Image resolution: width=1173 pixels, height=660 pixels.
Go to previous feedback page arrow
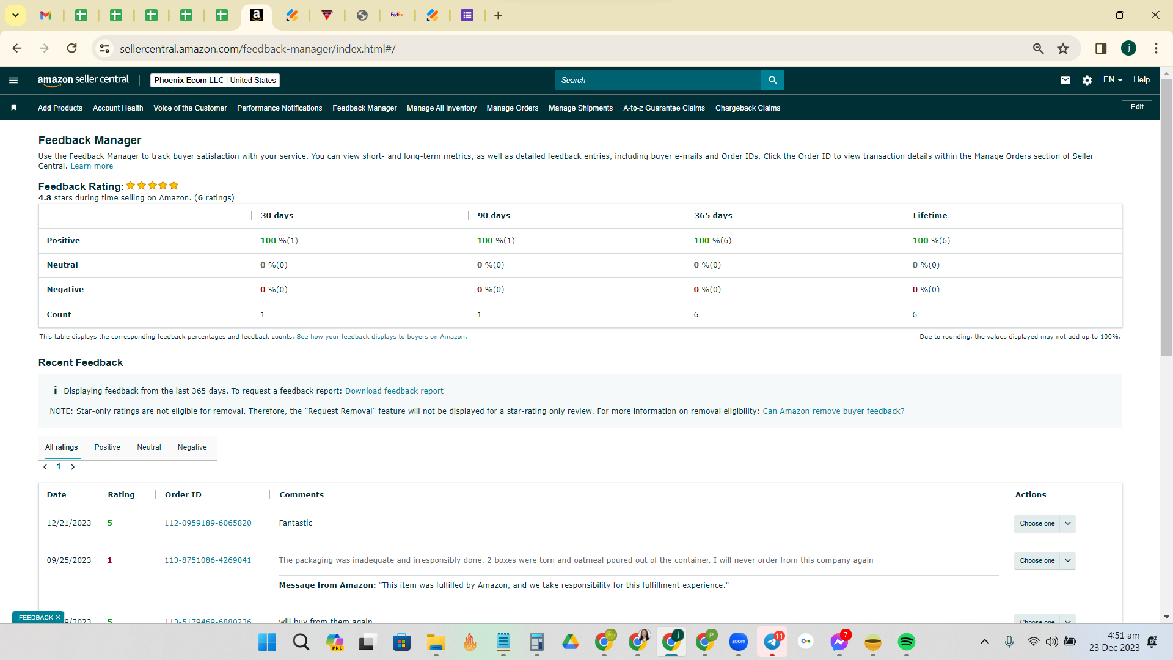[x=45, y=467]
